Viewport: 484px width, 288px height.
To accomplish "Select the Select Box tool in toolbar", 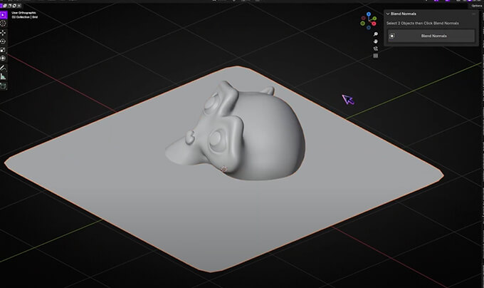I will (x=3, y=15).
